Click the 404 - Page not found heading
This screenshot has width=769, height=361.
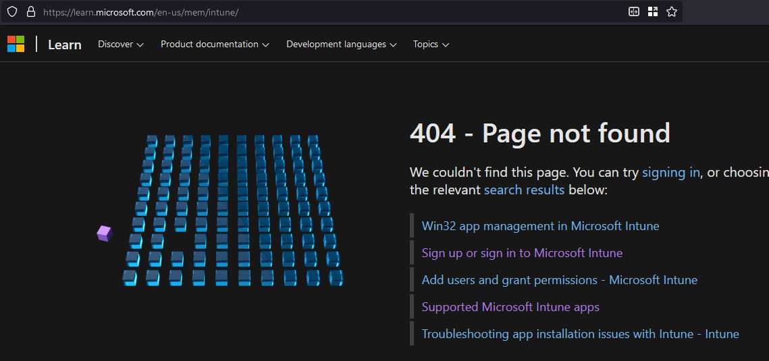coord(540,133)
